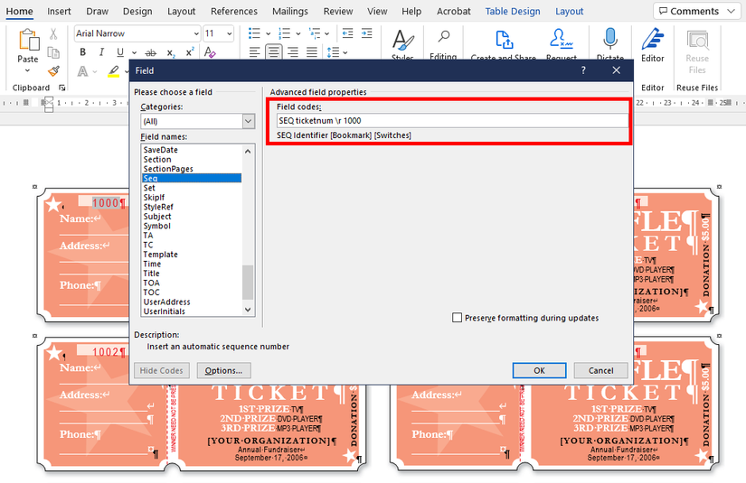Clear all formatting icon

(210, 52)
